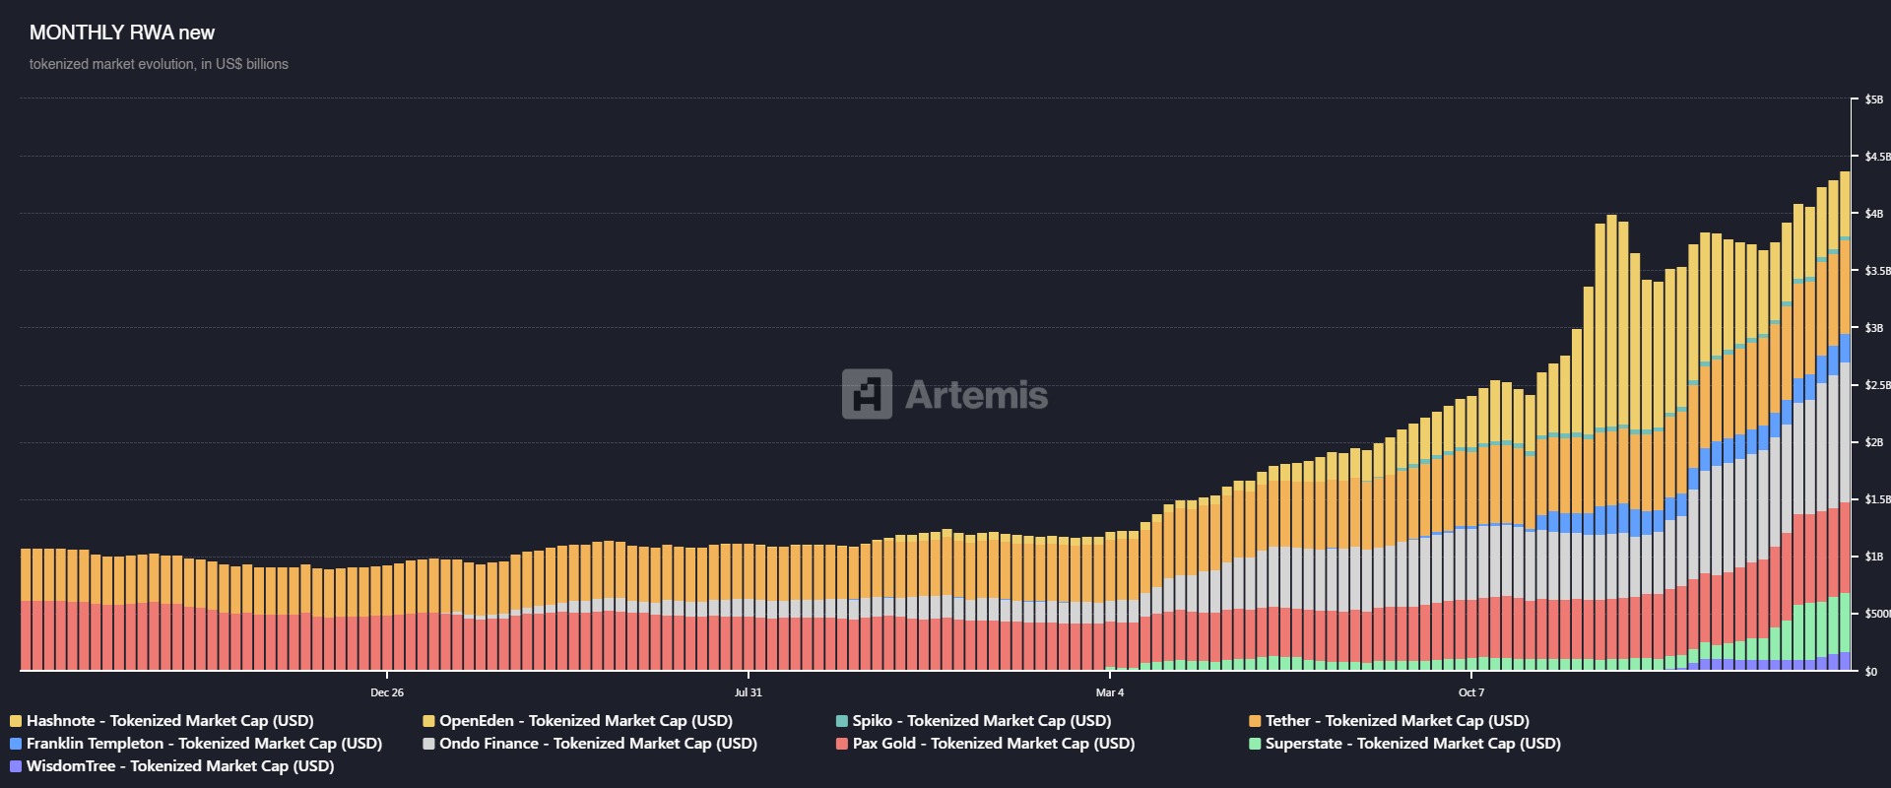This screenshot has width=1891, height=788.
Task: Toggle Pax Gold - Tokenized Market Cap label
Action: 994,744
